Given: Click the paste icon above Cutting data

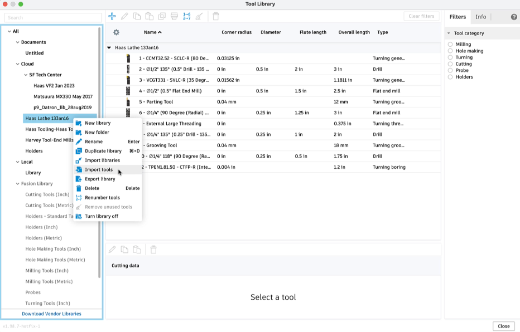Looking at the screenshot, I should pos(137,250).
